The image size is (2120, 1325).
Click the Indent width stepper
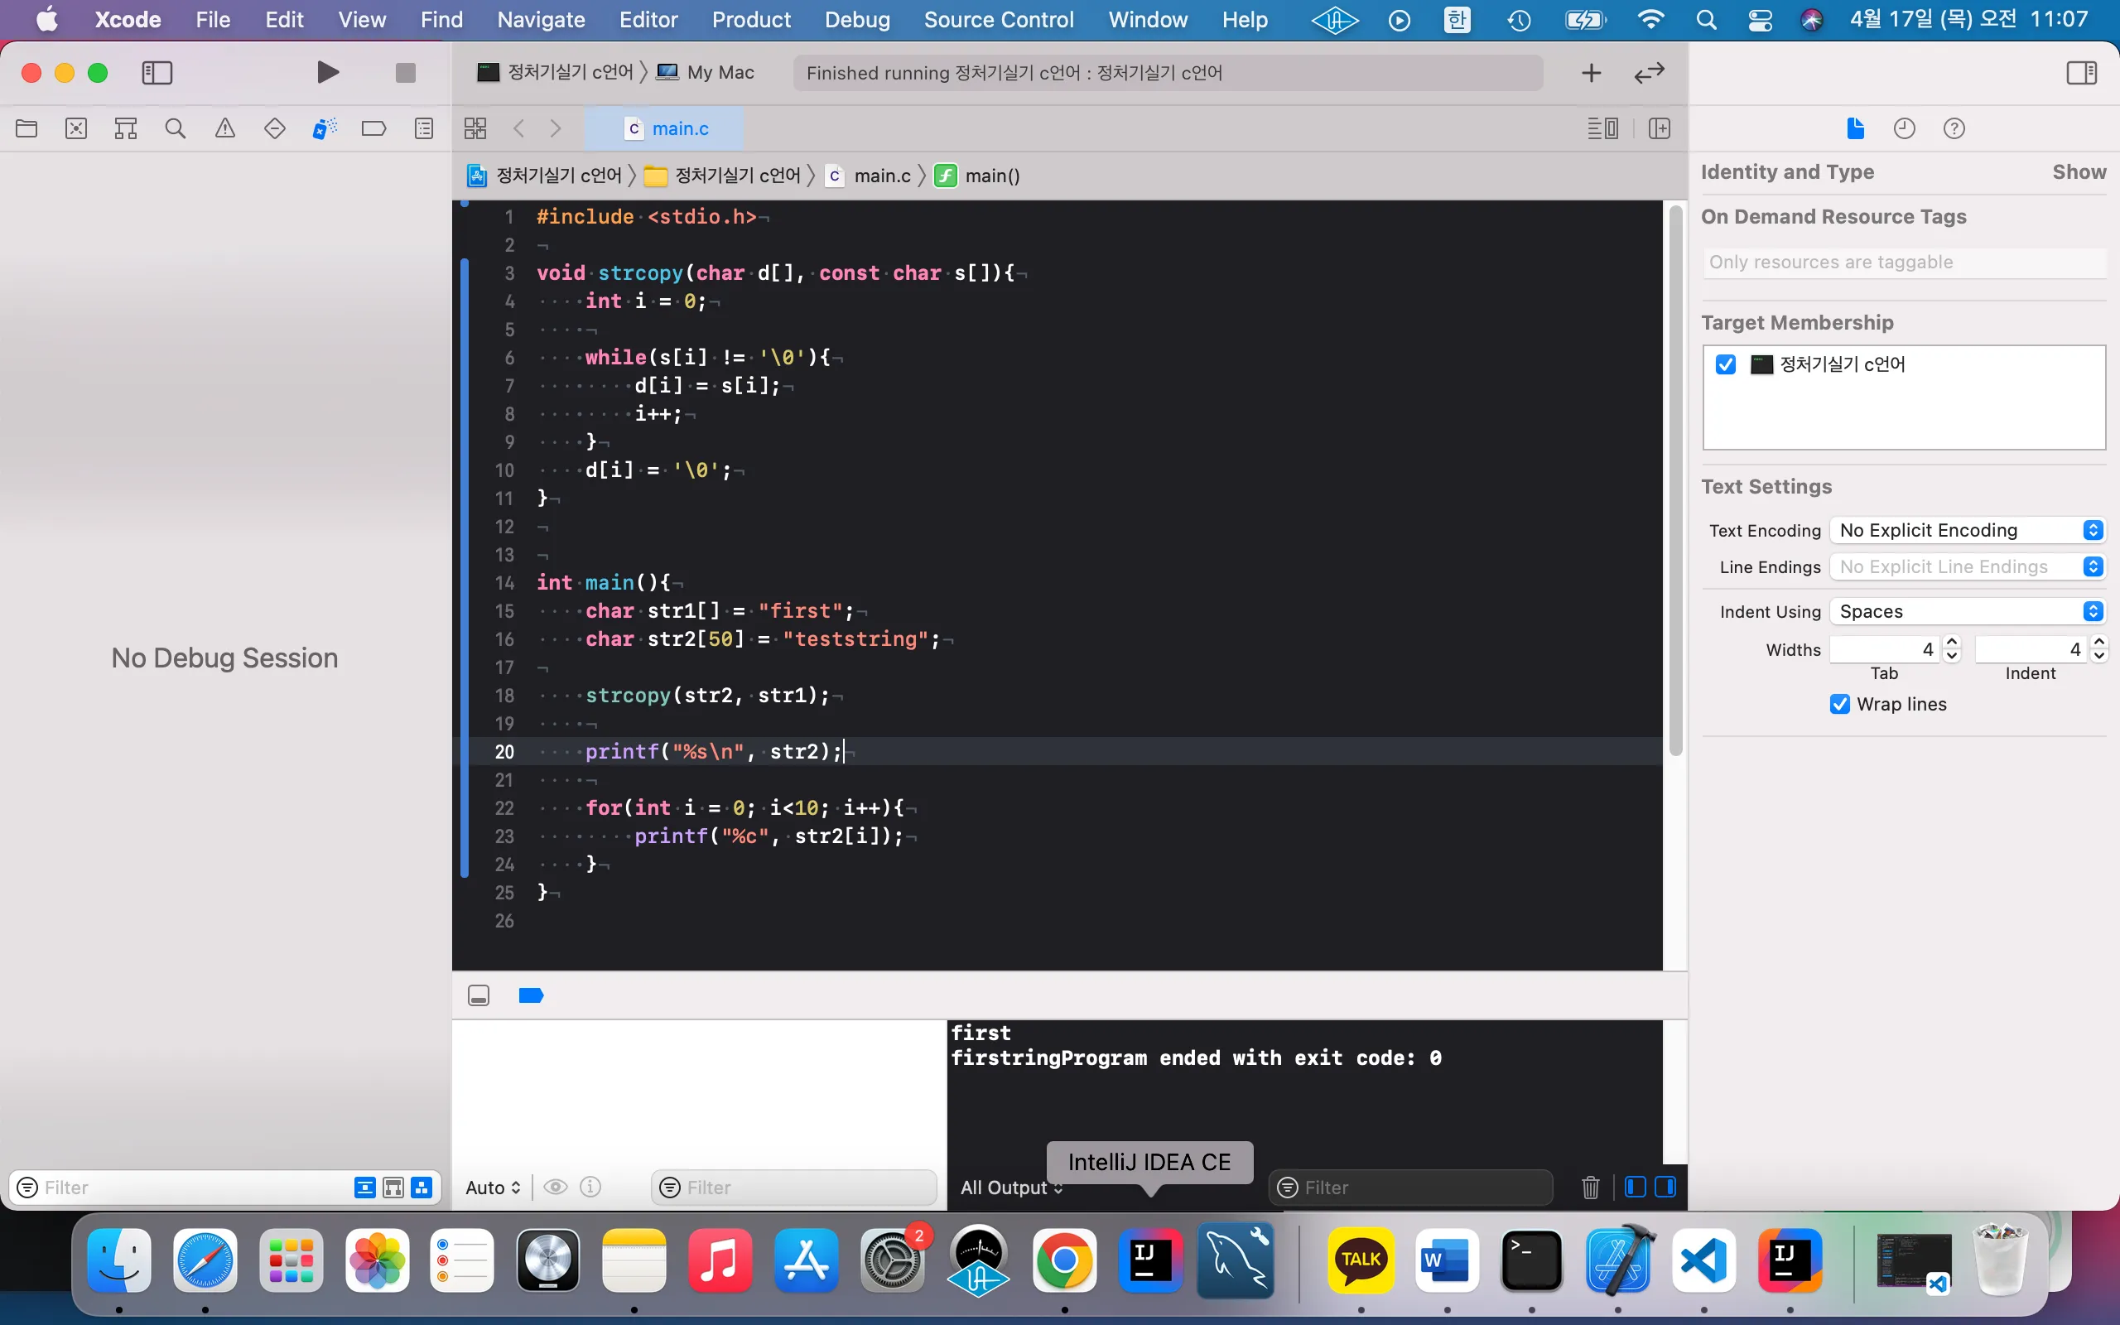point(2099,649)
